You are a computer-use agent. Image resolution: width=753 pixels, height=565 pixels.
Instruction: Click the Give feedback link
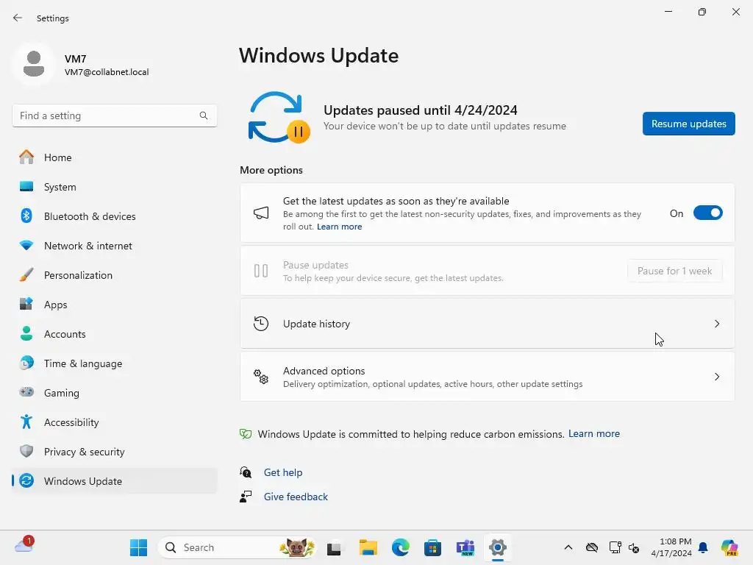tap(296, 497)
